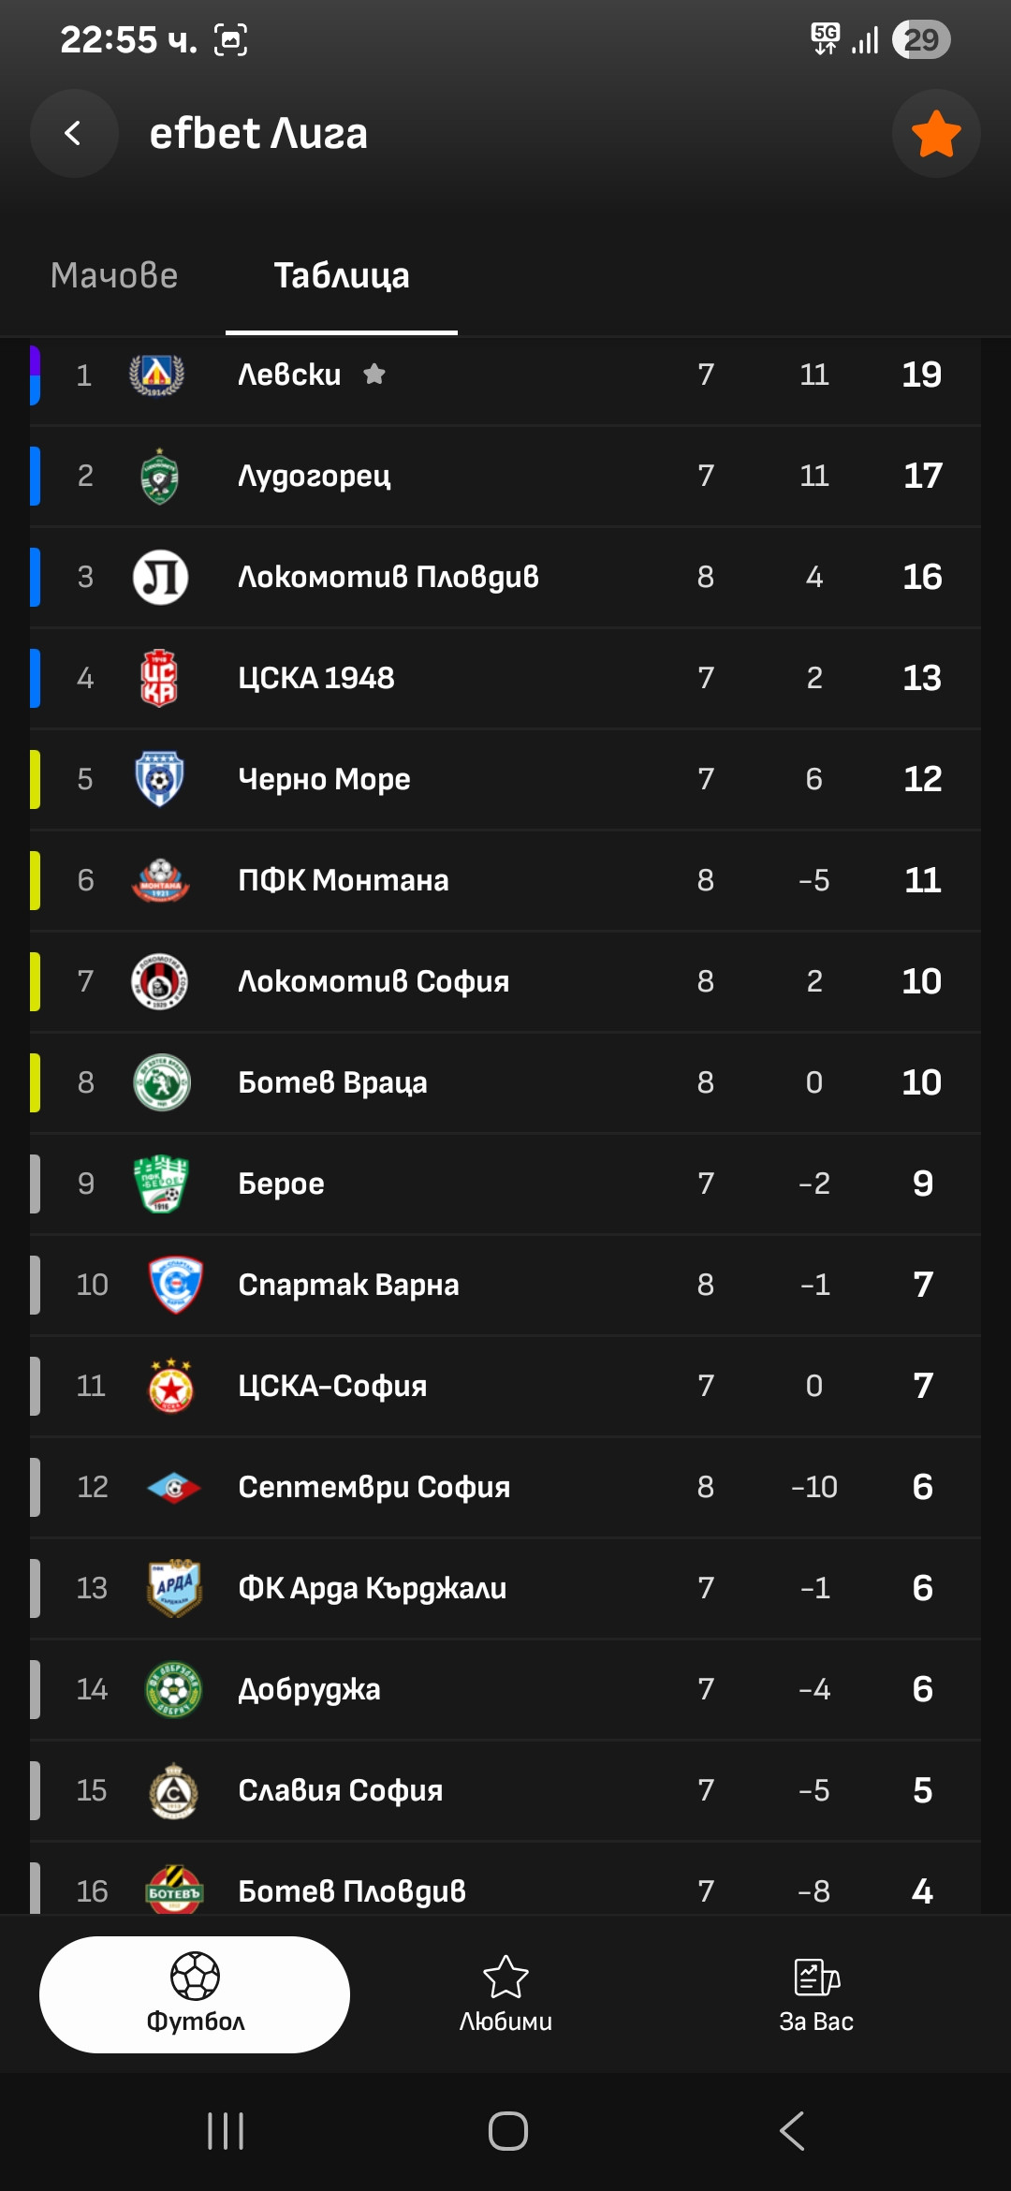The width and height of the screenshot is (1011, 2191).
Task: Open the За Вас section
Action: click(x=816, y=1994)
